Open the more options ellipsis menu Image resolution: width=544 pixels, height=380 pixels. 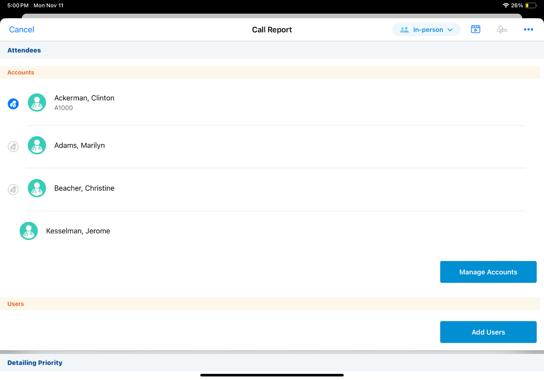point(528,30)
